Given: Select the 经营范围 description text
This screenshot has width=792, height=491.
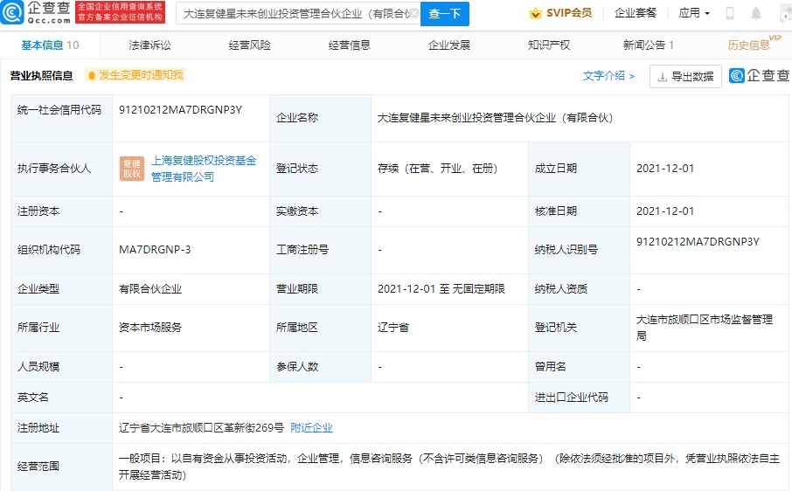Looking at the screenshot, I should 449,467.
